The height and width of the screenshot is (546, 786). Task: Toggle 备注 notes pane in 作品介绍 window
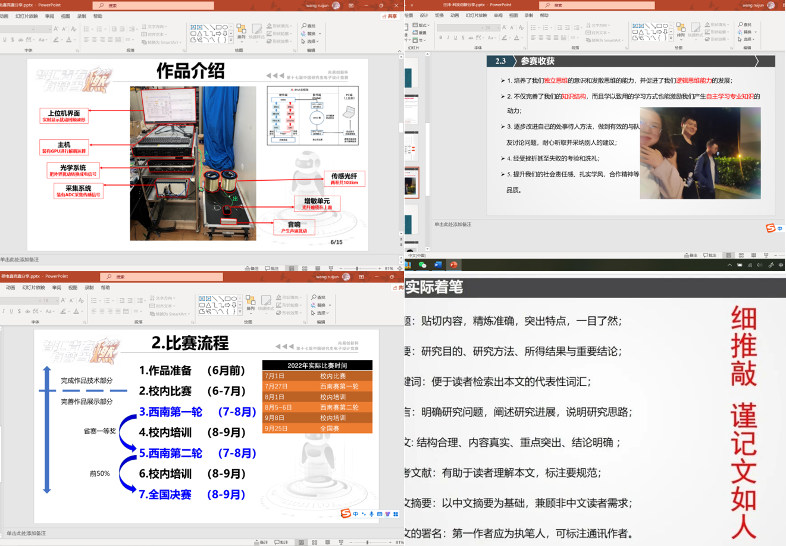252,269
